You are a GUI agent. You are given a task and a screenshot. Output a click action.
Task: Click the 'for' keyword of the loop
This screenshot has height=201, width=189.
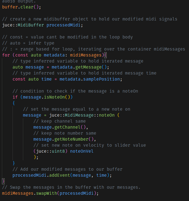tap(6, 55)
